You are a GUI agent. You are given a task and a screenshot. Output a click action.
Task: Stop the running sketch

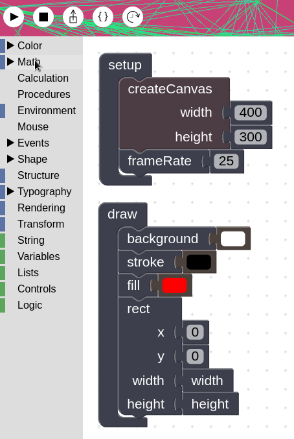coord(43,17)
